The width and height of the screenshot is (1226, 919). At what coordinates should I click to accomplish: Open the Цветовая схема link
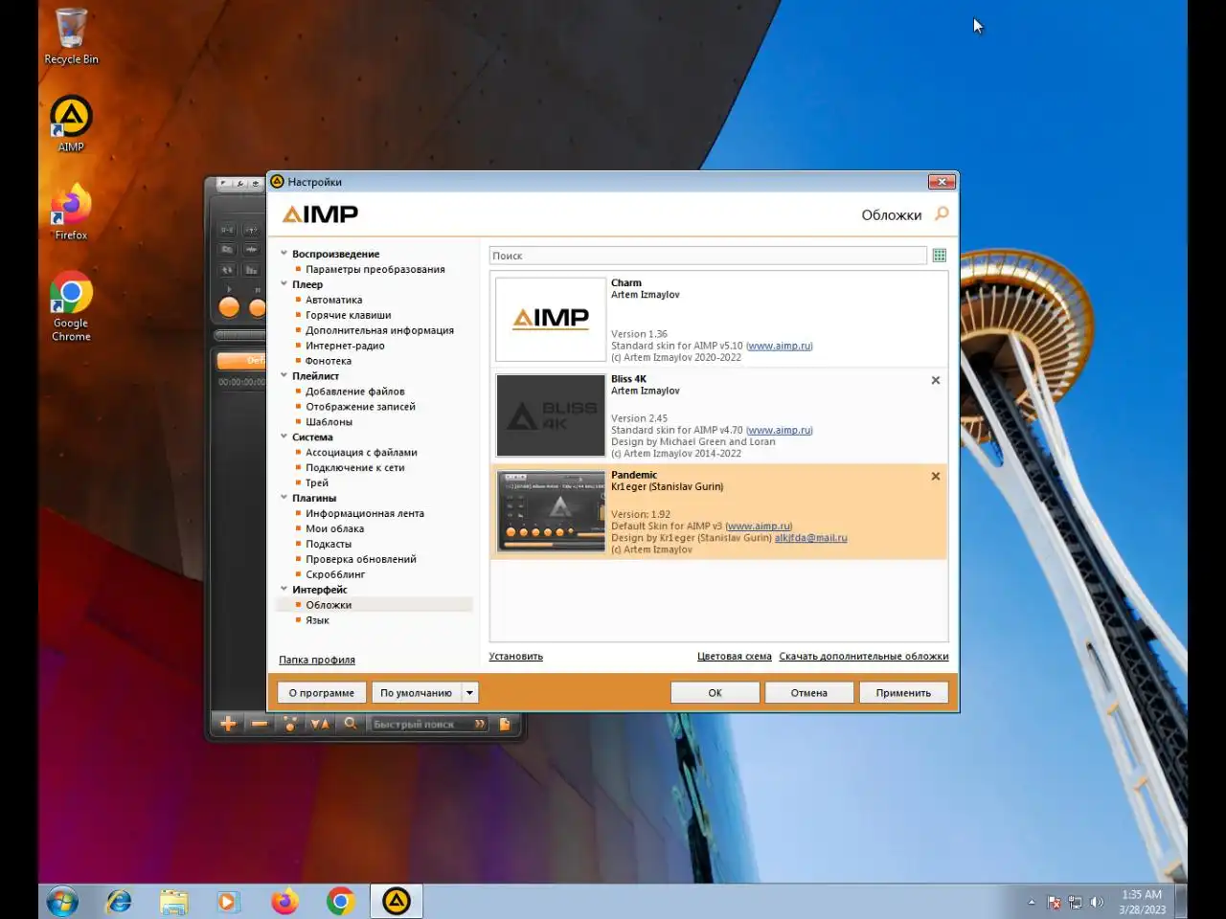pos(734,656)
